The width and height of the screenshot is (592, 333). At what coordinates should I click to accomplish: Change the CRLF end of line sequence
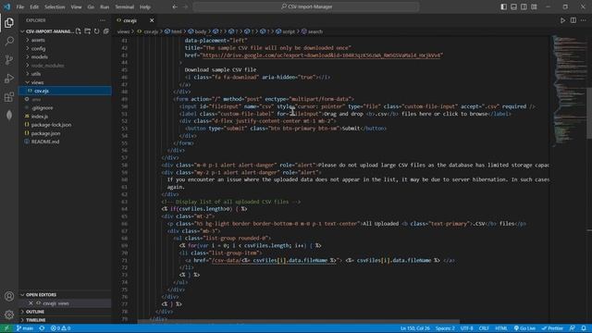484,328
